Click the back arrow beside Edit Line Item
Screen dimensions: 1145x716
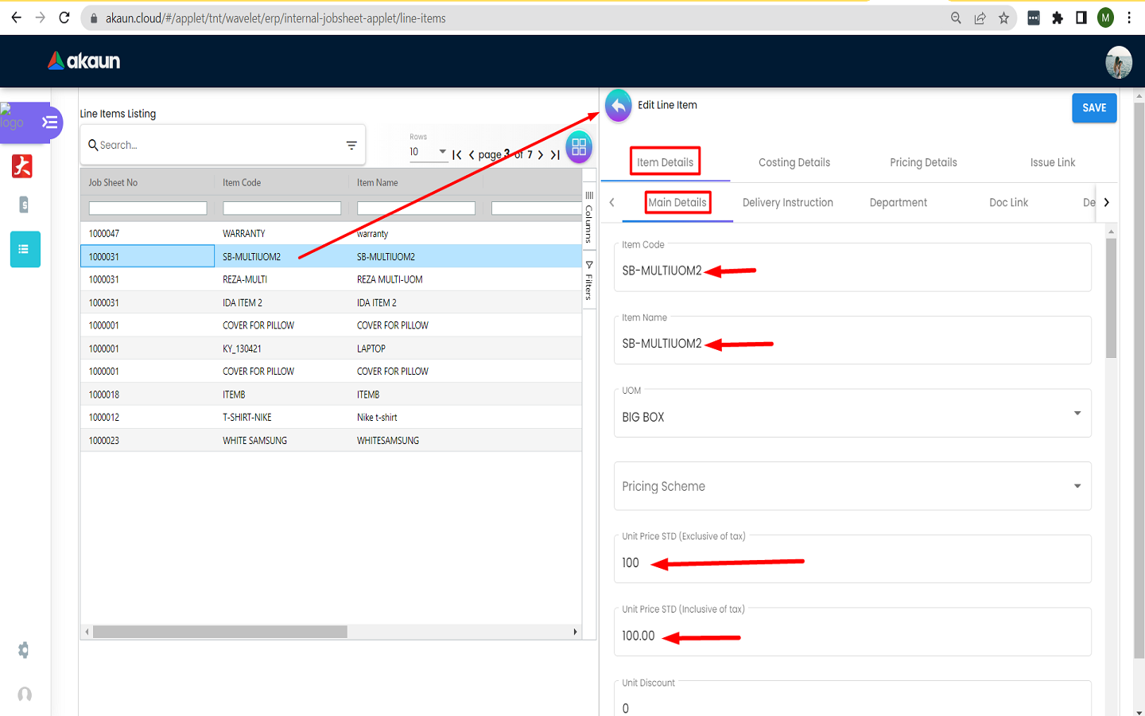(x=619, y=106)
